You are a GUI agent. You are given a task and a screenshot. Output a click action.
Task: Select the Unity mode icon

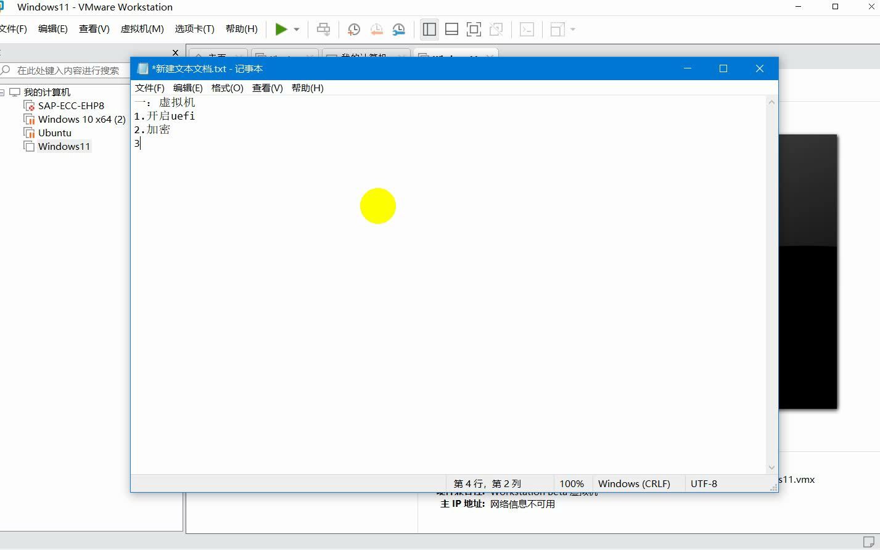496,29
